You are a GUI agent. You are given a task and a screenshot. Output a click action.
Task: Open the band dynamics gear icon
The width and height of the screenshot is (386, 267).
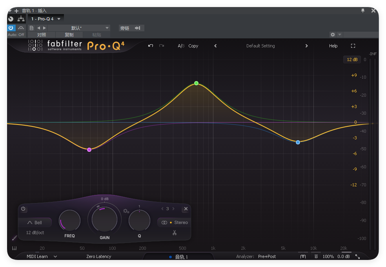click(126, 211)
